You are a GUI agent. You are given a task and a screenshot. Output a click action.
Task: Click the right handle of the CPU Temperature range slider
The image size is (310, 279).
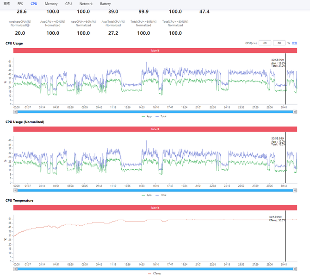[x=295, y=269]
